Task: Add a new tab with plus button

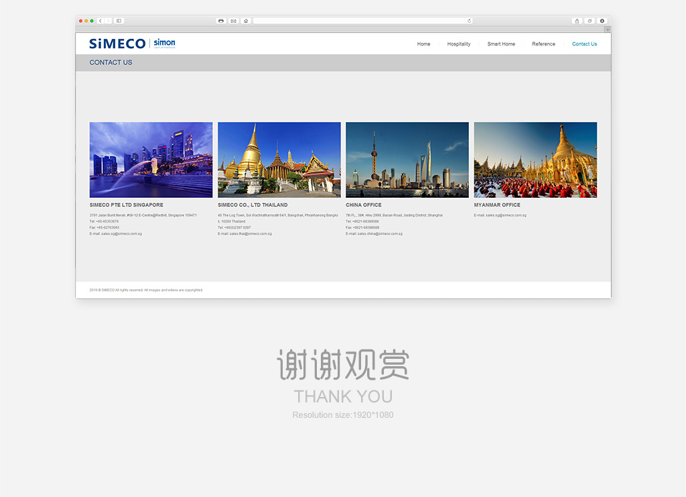Action: coord(607,30)
